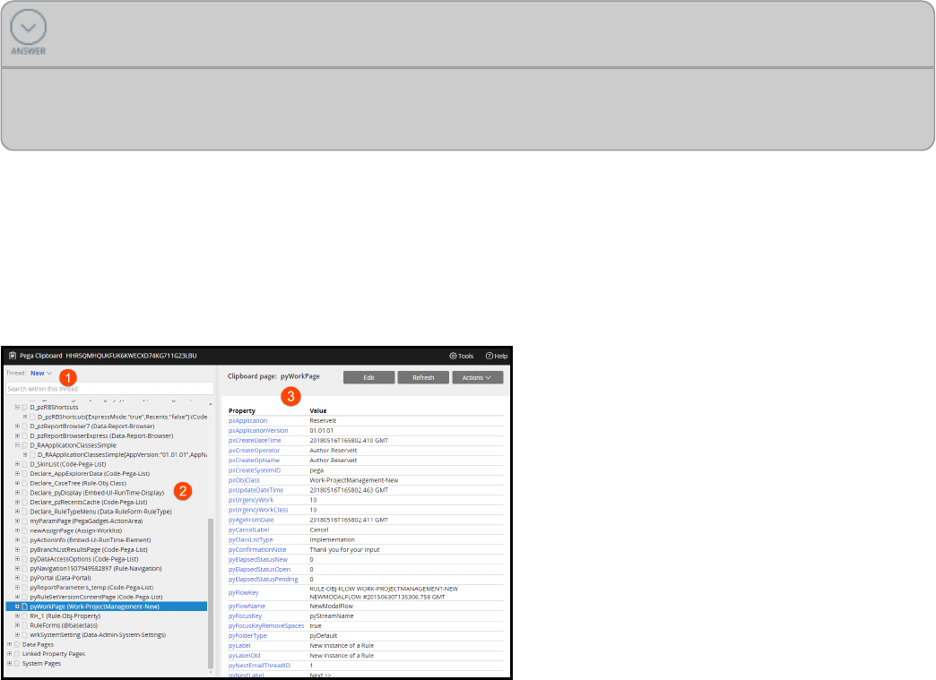936x680 pixels.
Task: Expand the Linked Property Pages node
Action: click(x=9, y=654)
